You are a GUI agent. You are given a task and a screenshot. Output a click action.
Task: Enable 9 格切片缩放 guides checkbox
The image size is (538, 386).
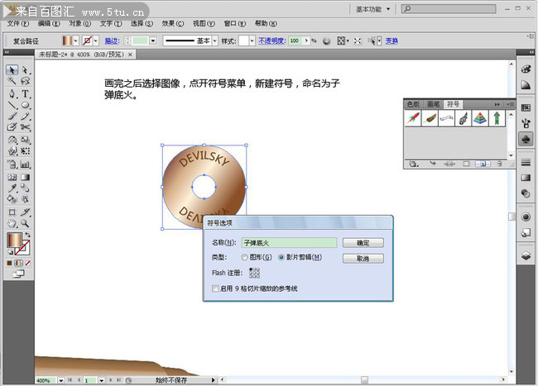[x=216, y=288]
